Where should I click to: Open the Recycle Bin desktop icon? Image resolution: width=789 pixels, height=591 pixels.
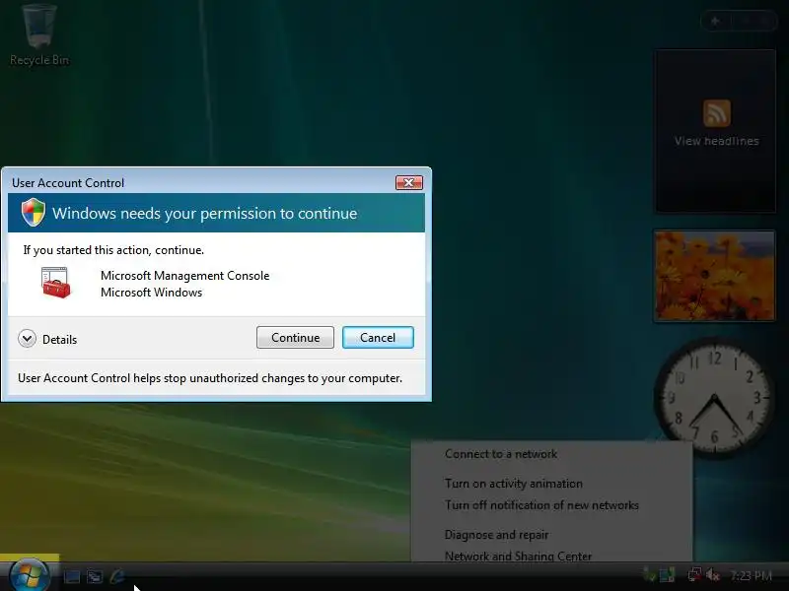click(x=39, y=35)
